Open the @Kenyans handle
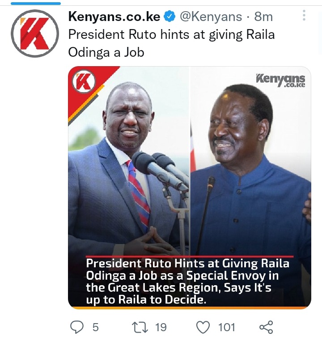Image resolution: width=322 pixels, height=337 pixels. pyautogui.click(x=211, y=17)
